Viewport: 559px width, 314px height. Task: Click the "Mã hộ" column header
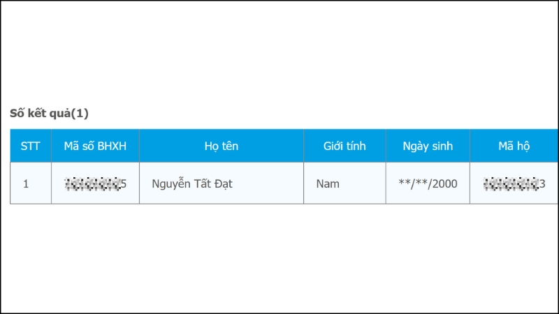[x=514, y=146]
